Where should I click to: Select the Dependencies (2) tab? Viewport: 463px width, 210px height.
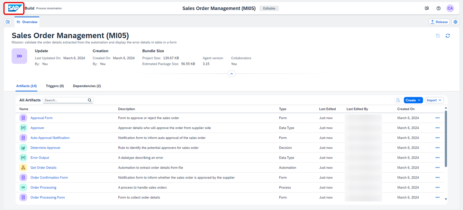tap(87, 86)
